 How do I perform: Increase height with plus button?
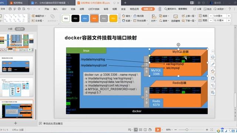(x=229, y=16)
